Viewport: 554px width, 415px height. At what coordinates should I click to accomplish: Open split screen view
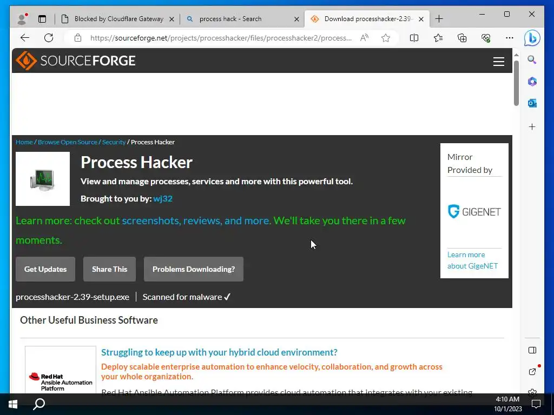(414, 38)
